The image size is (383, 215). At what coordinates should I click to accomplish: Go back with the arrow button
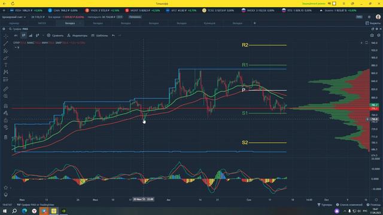(5, 4)
